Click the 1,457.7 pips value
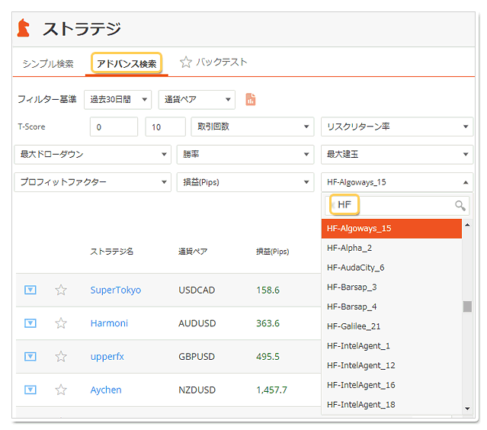 click(272, 390)
